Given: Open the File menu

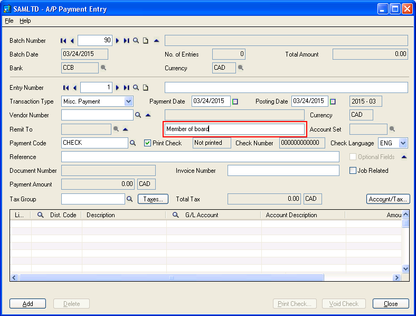Looking at the screenshot, I should pos(9,21).
